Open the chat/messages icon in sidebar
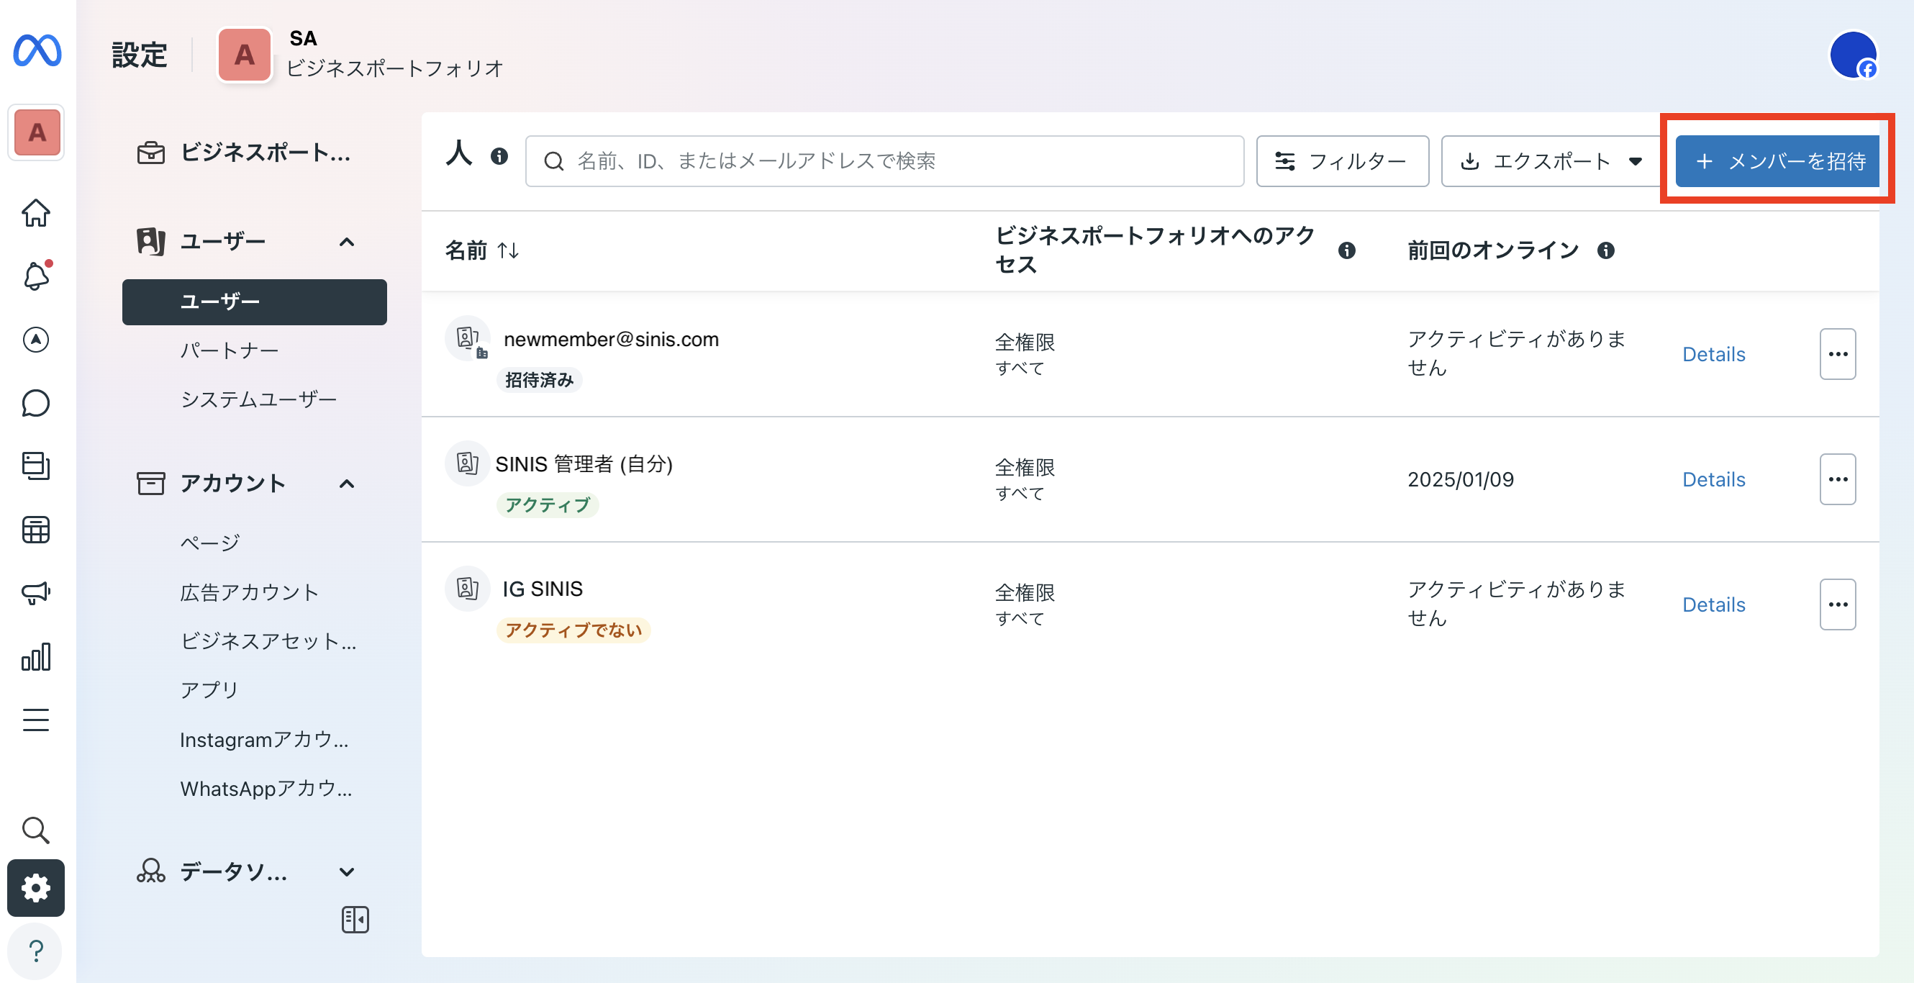 pos(35,402)
